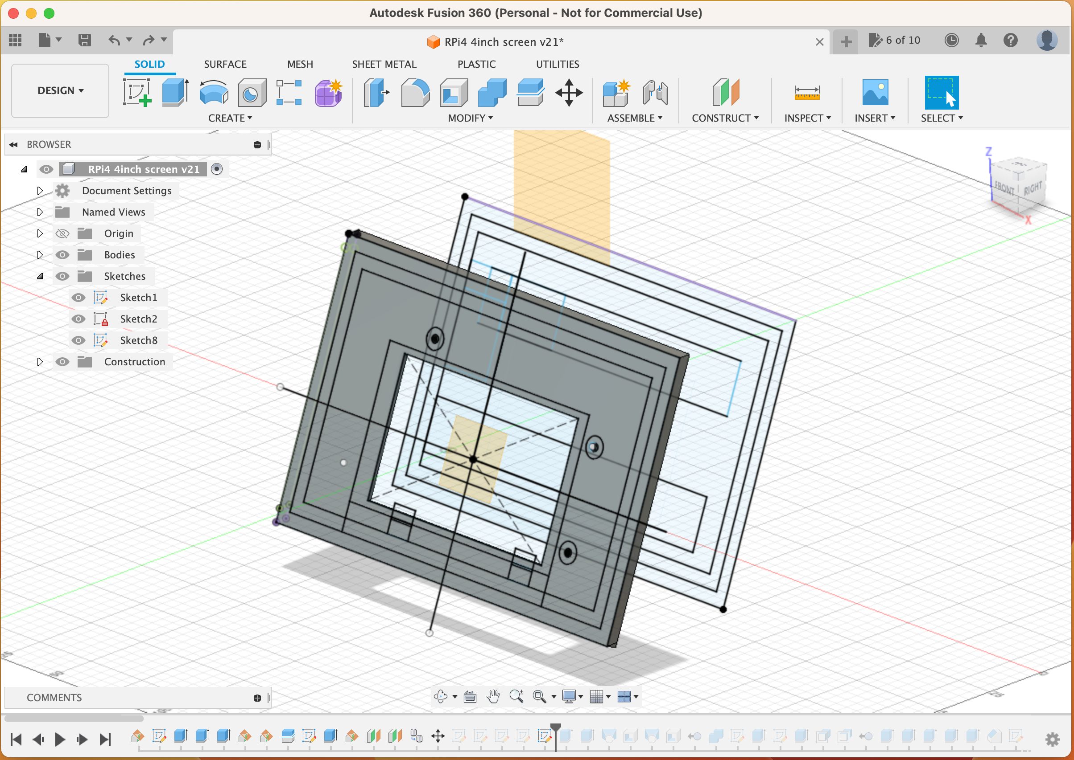Screen dimensions: 1074x760
Task: Select the Combine tool
Action: tap(492, 92)
